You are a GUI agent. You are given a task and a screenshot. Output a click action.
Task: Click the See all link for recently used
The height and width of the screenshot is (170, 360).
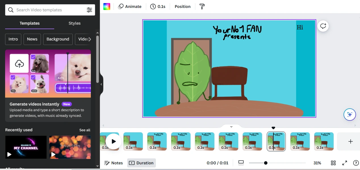point(85,130)
